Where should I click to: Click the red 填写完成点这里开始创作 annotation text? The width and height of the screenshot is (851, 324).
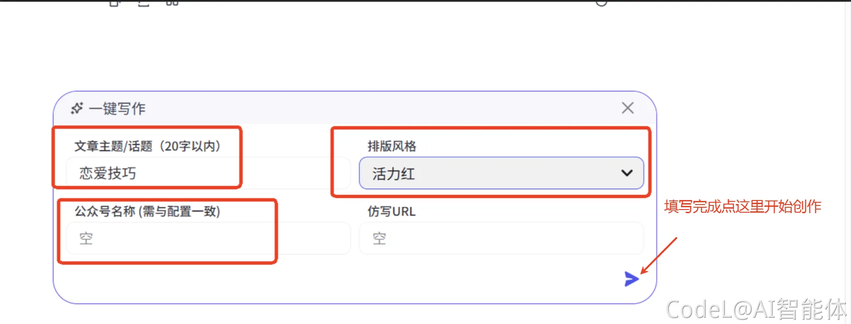pos(743,206)
